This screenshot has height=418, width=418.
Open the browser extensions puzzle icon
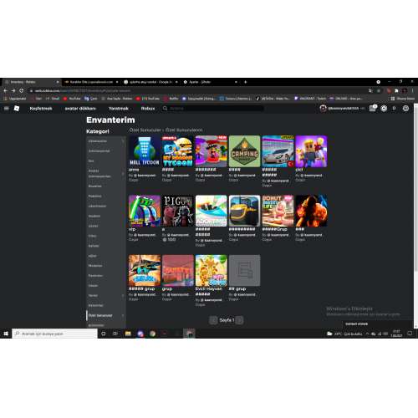(396, 90)
